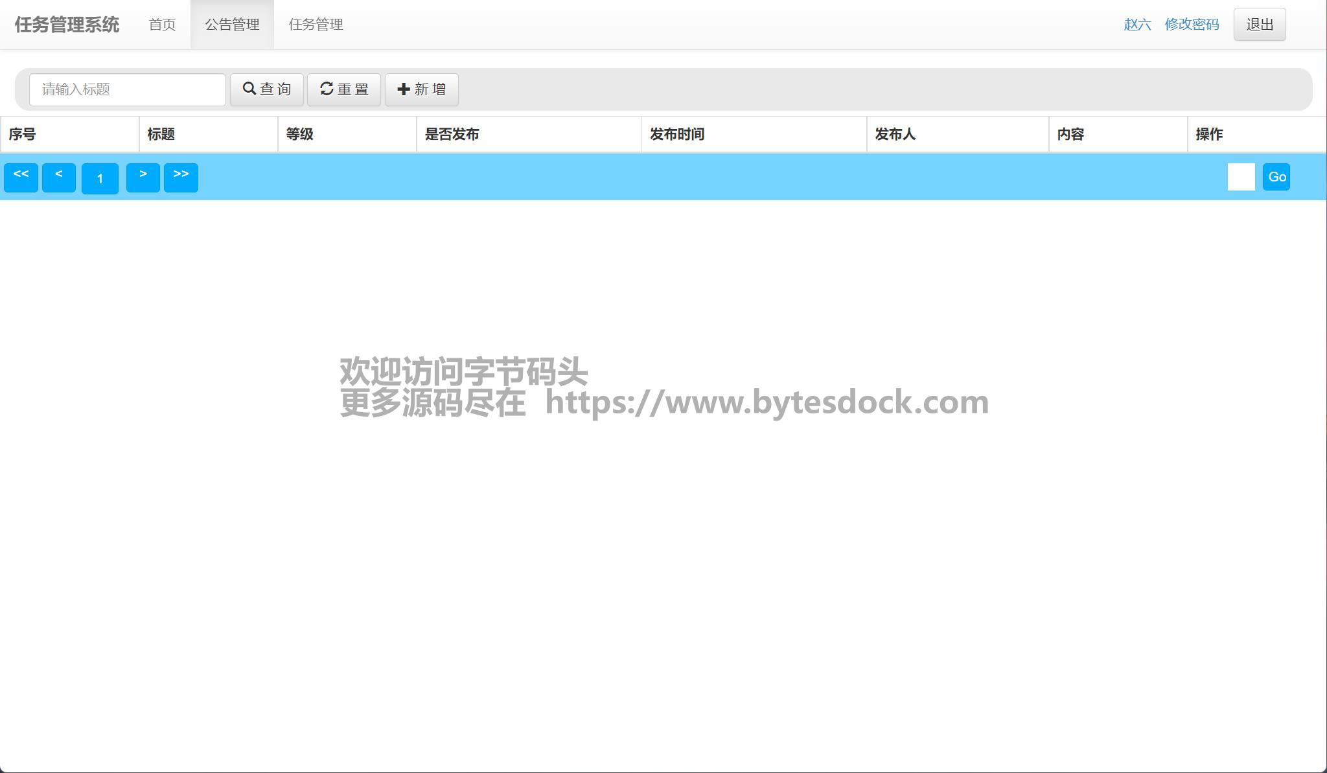The image size is (1327, 773).
Task: Click the refresh reset button
Action: 343,89
